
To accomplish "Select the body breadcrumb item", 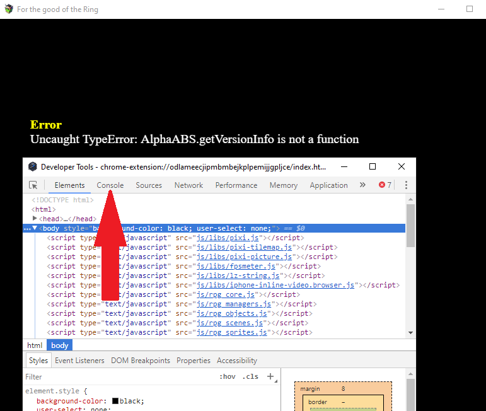I will 59,345.
